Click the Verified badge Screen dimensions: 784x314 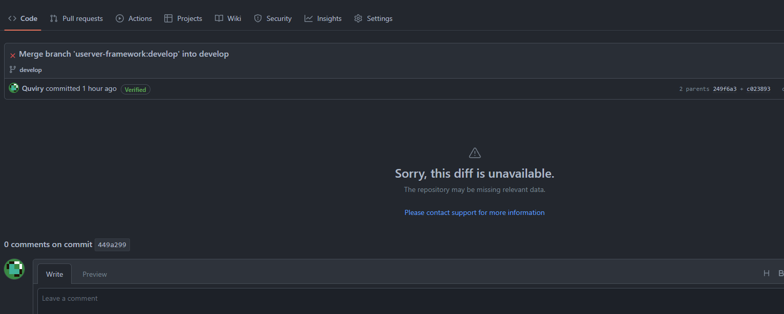135,89
